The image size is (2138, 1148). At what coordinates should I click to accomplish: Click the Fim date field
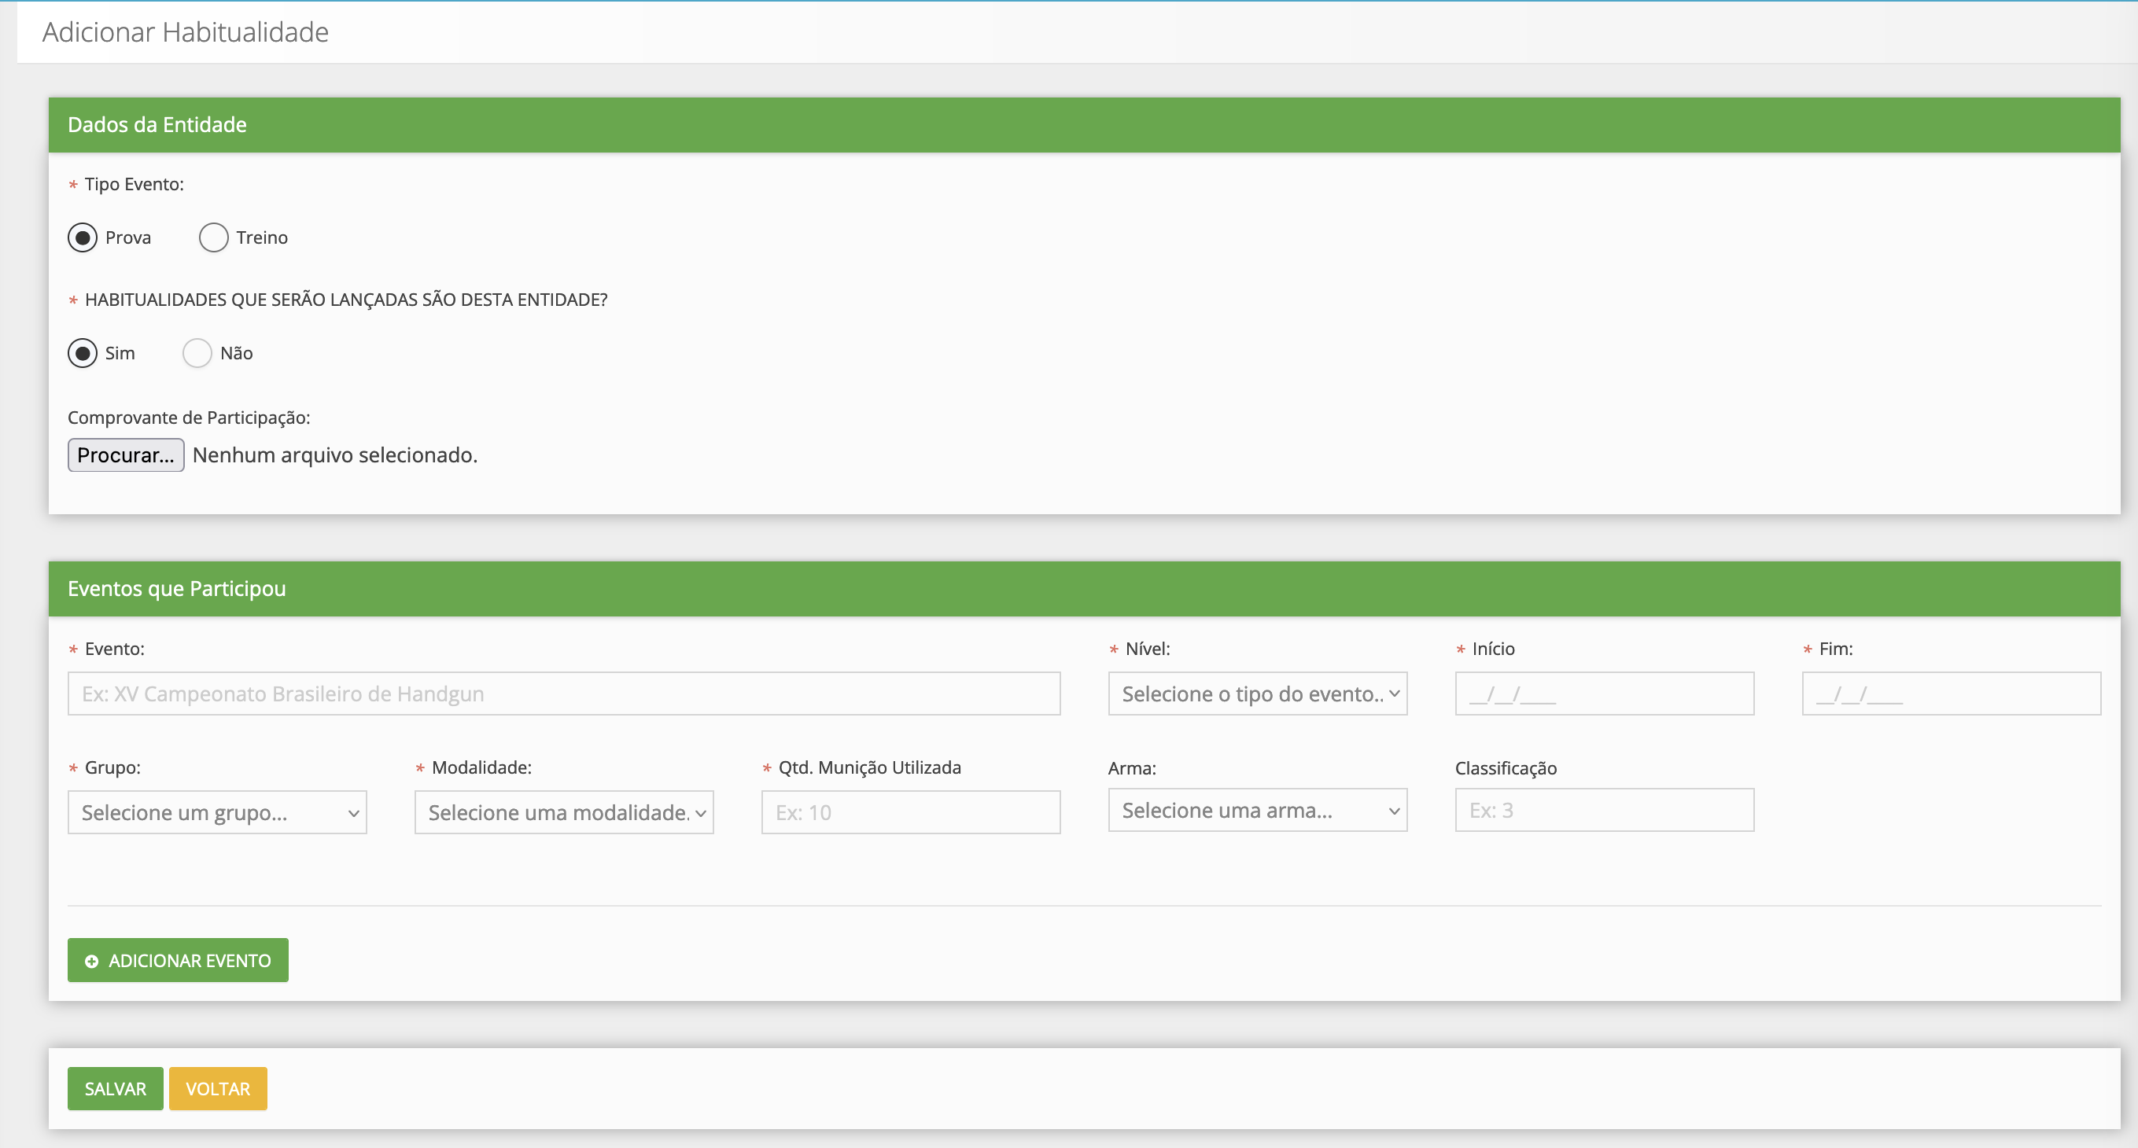point(1952,694)
